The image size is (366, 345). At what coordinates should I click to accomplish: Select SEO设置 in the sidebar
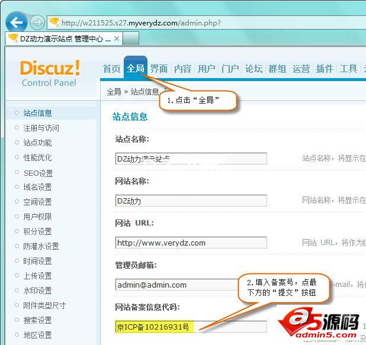(38, 173)
